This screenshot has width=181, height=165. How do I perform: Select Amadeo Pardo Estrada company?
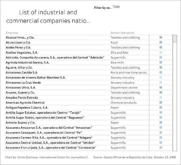click(x=22, y=98)
